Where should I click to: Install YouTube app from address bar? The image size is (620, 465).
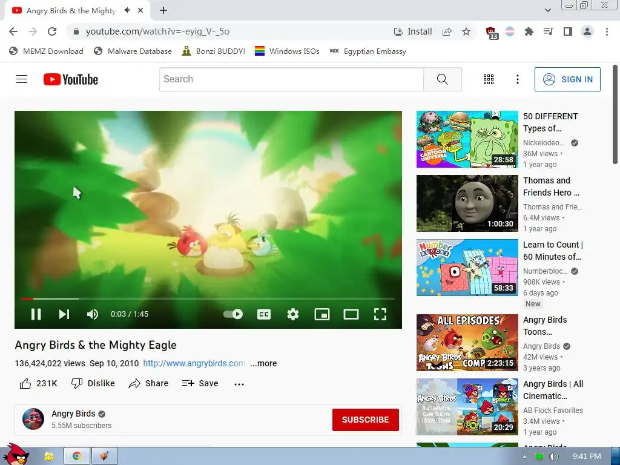[x=413, y=31]
